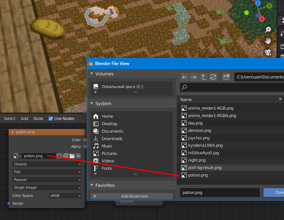
Task: Create a new directory
Action: point(226,77)
